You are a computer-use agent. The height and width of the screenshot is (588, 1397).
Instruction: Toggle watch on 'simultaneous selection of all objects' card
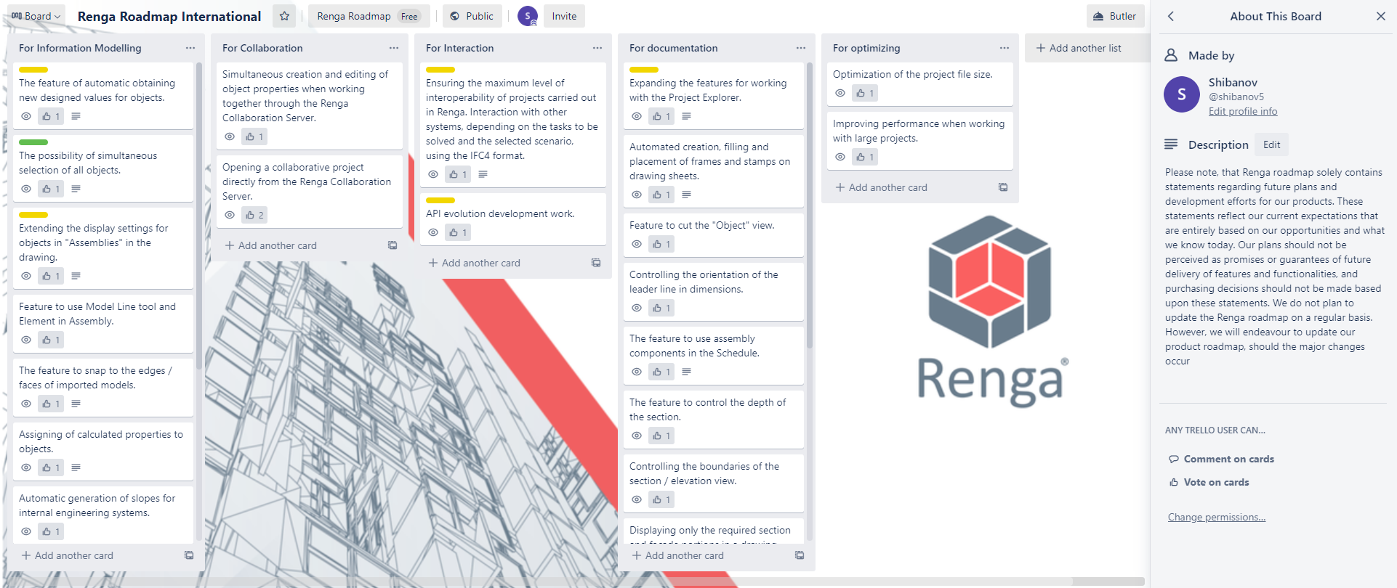coord(26,189)
